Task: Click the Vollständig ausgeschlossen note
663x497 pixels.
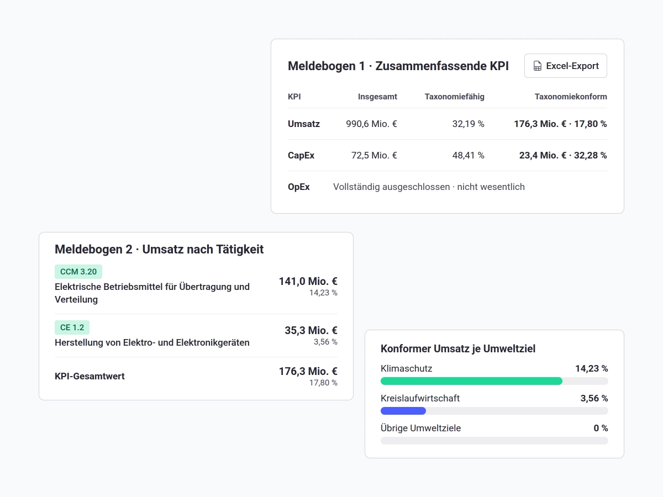Action: point(429,187)
